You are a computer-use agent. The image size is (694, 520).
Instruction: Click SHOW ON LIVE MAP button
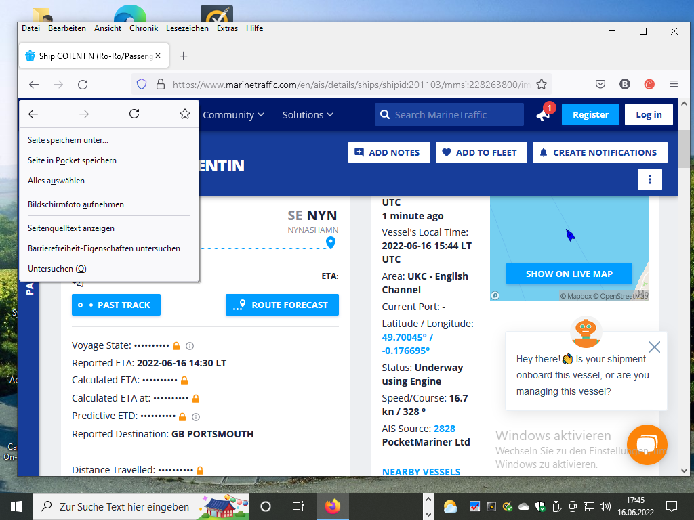569,274
